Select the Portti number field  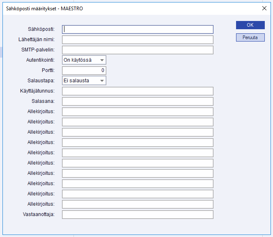(x=84, y=70)
